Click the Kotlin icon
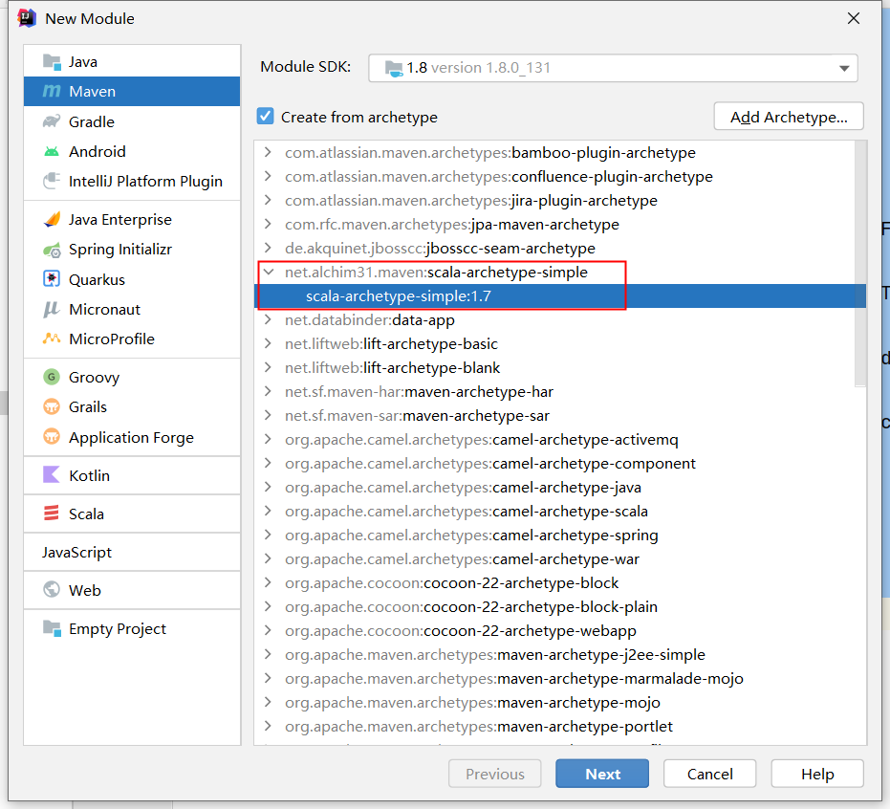 52,474
